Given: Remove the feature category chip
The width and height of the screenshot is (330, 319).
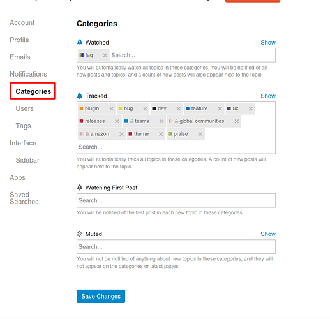Looking at the screenshot, I should click(220, 108).
